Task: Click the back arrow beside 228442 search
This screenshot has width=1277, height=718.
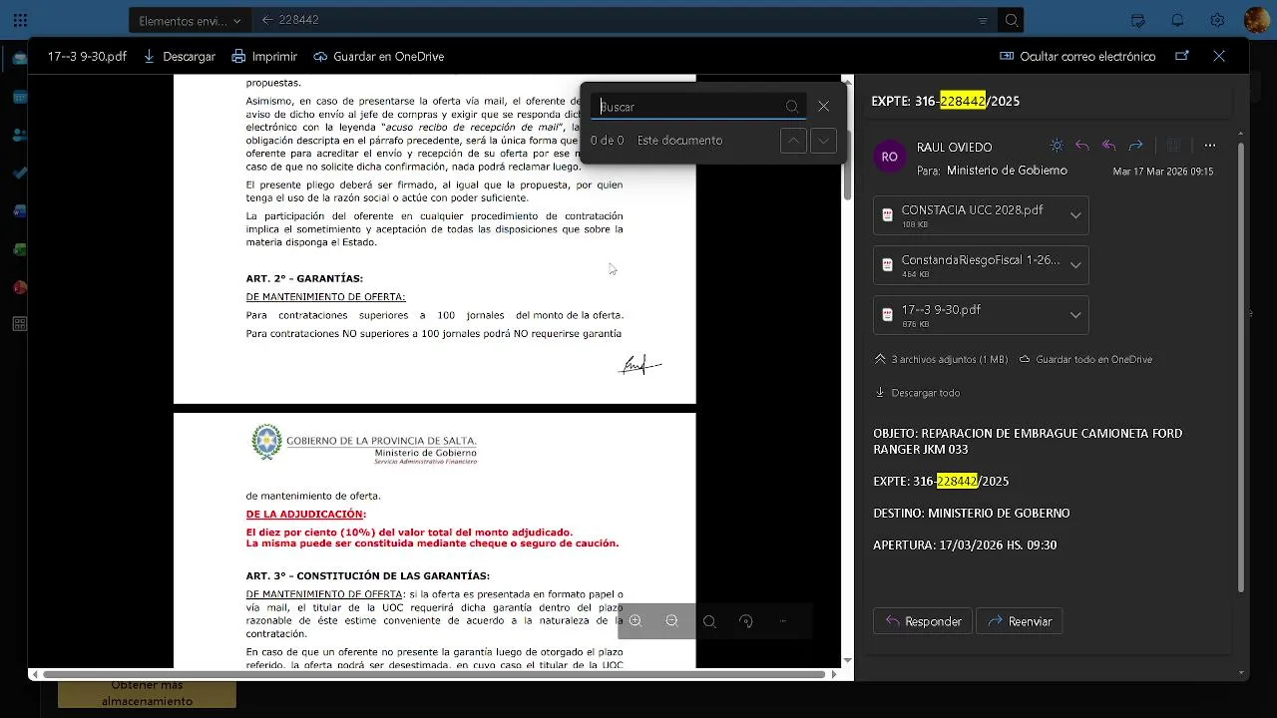Action: click(x=266, y=20)
